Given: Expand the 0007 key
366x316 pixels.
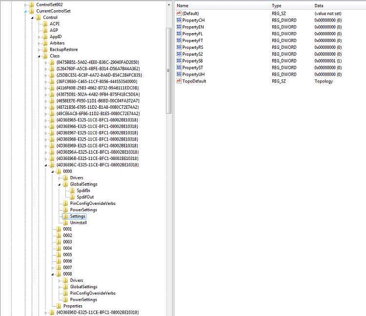Looking at the screenshot, I should [x=53, y=268].
